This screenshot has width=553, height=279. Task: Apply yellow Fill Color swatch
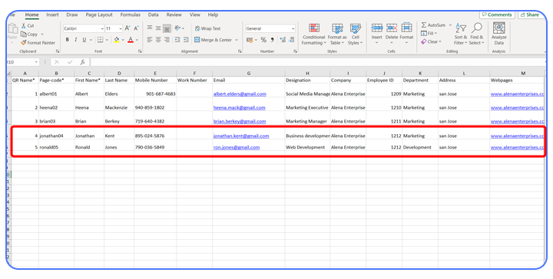point(117,40)
